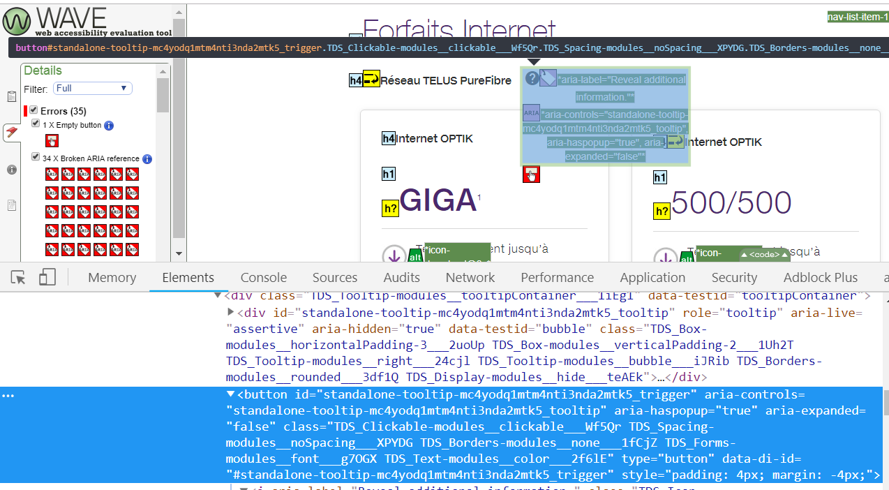Select the Empty button error icon in Details
This screenshot has height=490, width=889.
[x=52, y=141]
